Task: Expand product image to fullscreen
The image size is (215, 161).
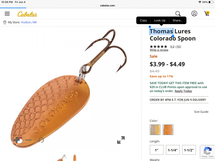Action: (x=121, y=140)
